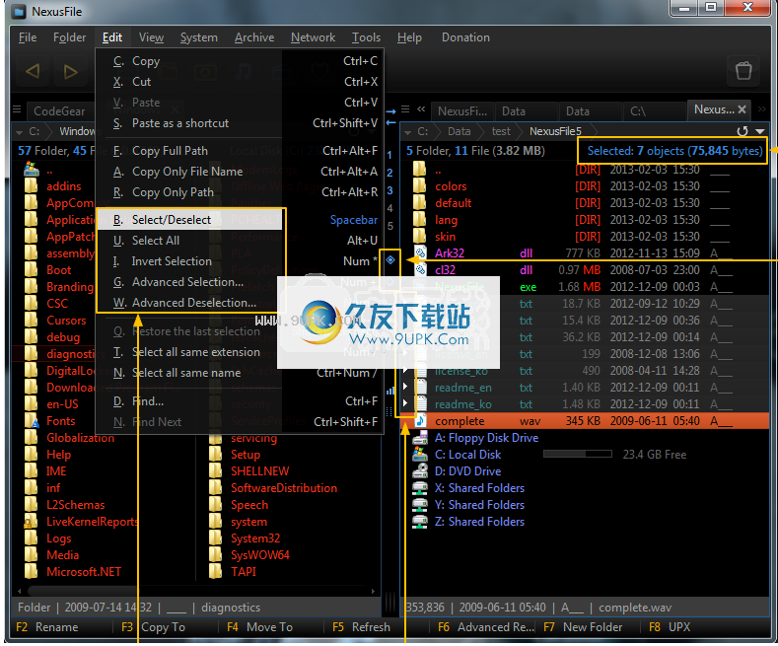This screenshot has width=778, height=646.
Task: Open the Archive menu
Action: click(254, 37)
